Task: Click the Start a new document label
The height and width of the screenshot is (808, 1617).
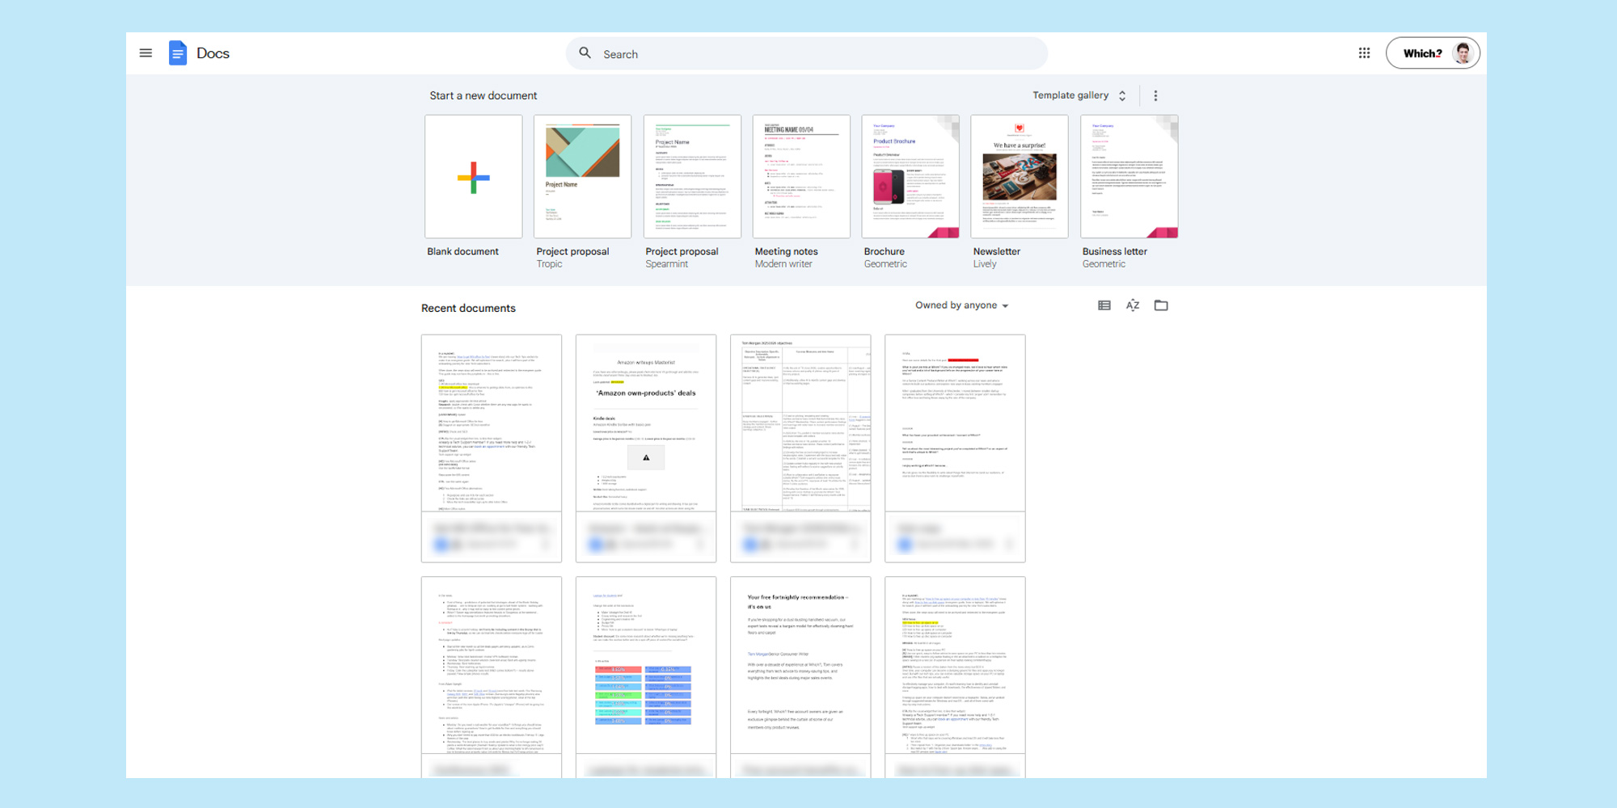Action: (x=483, y=95)
